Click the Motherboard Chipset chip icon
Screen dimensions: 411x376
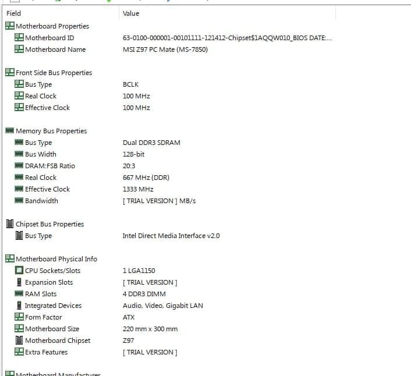coord(19,340)
